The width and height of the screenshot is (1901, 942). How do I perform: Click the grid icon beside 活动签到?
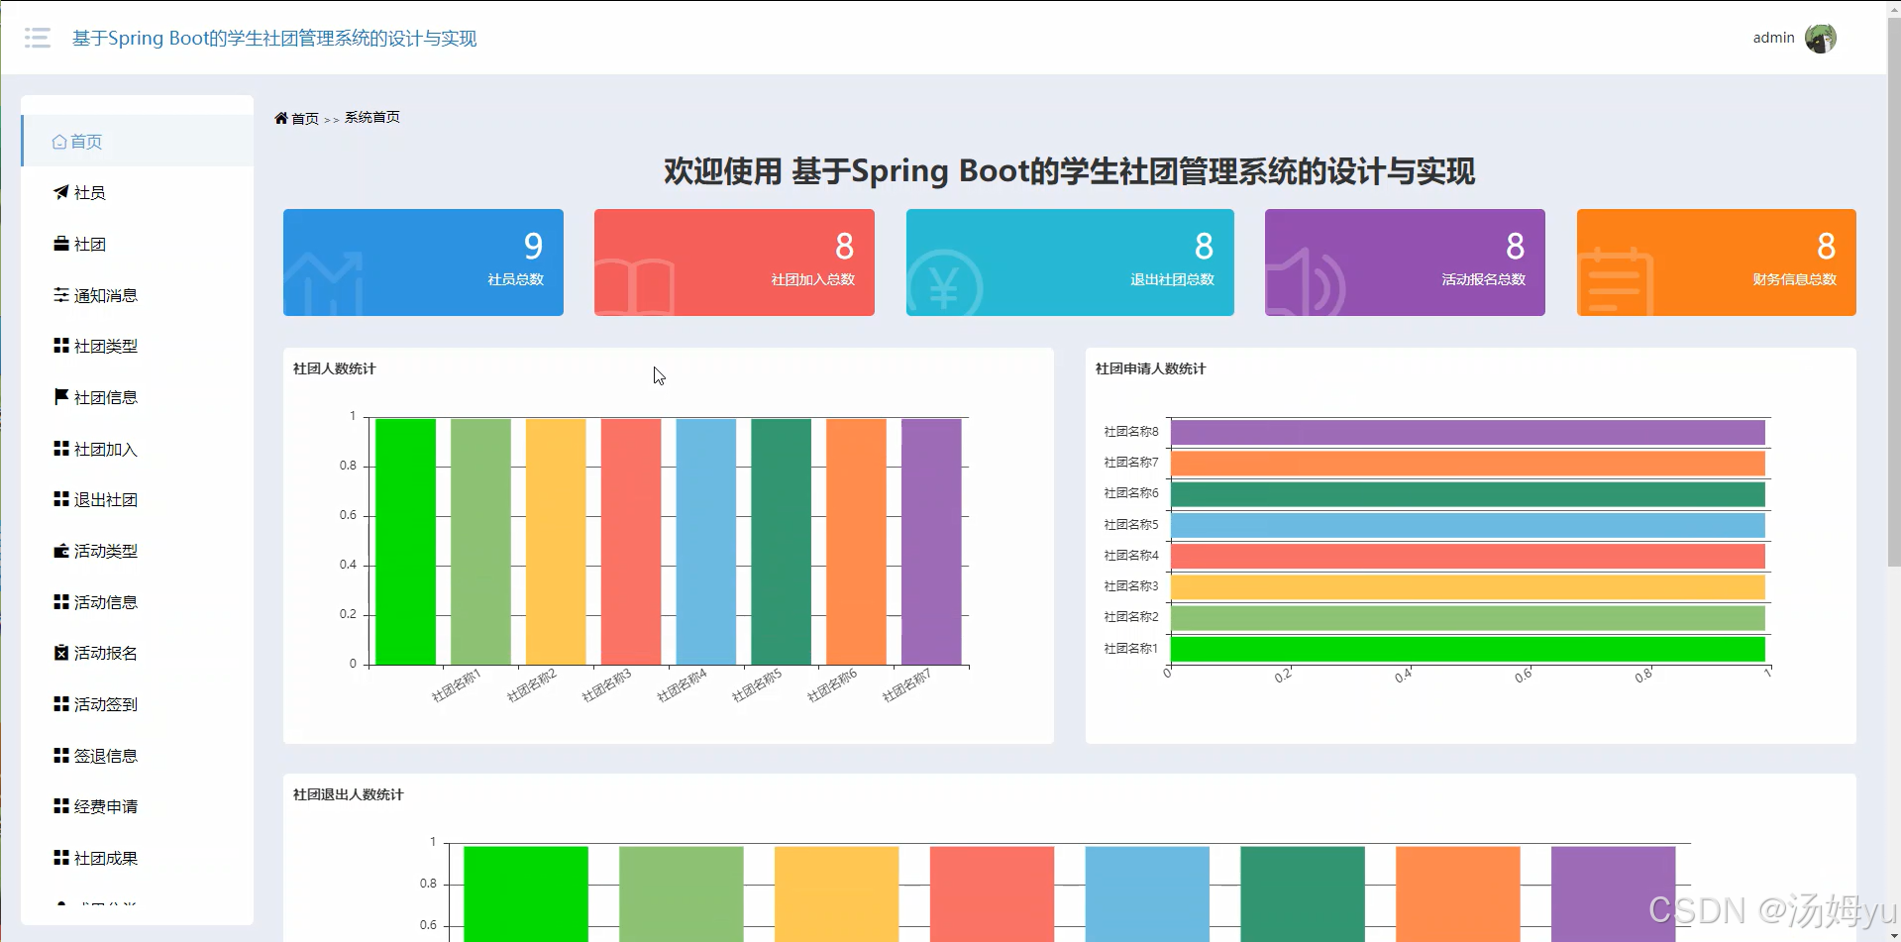61,704
